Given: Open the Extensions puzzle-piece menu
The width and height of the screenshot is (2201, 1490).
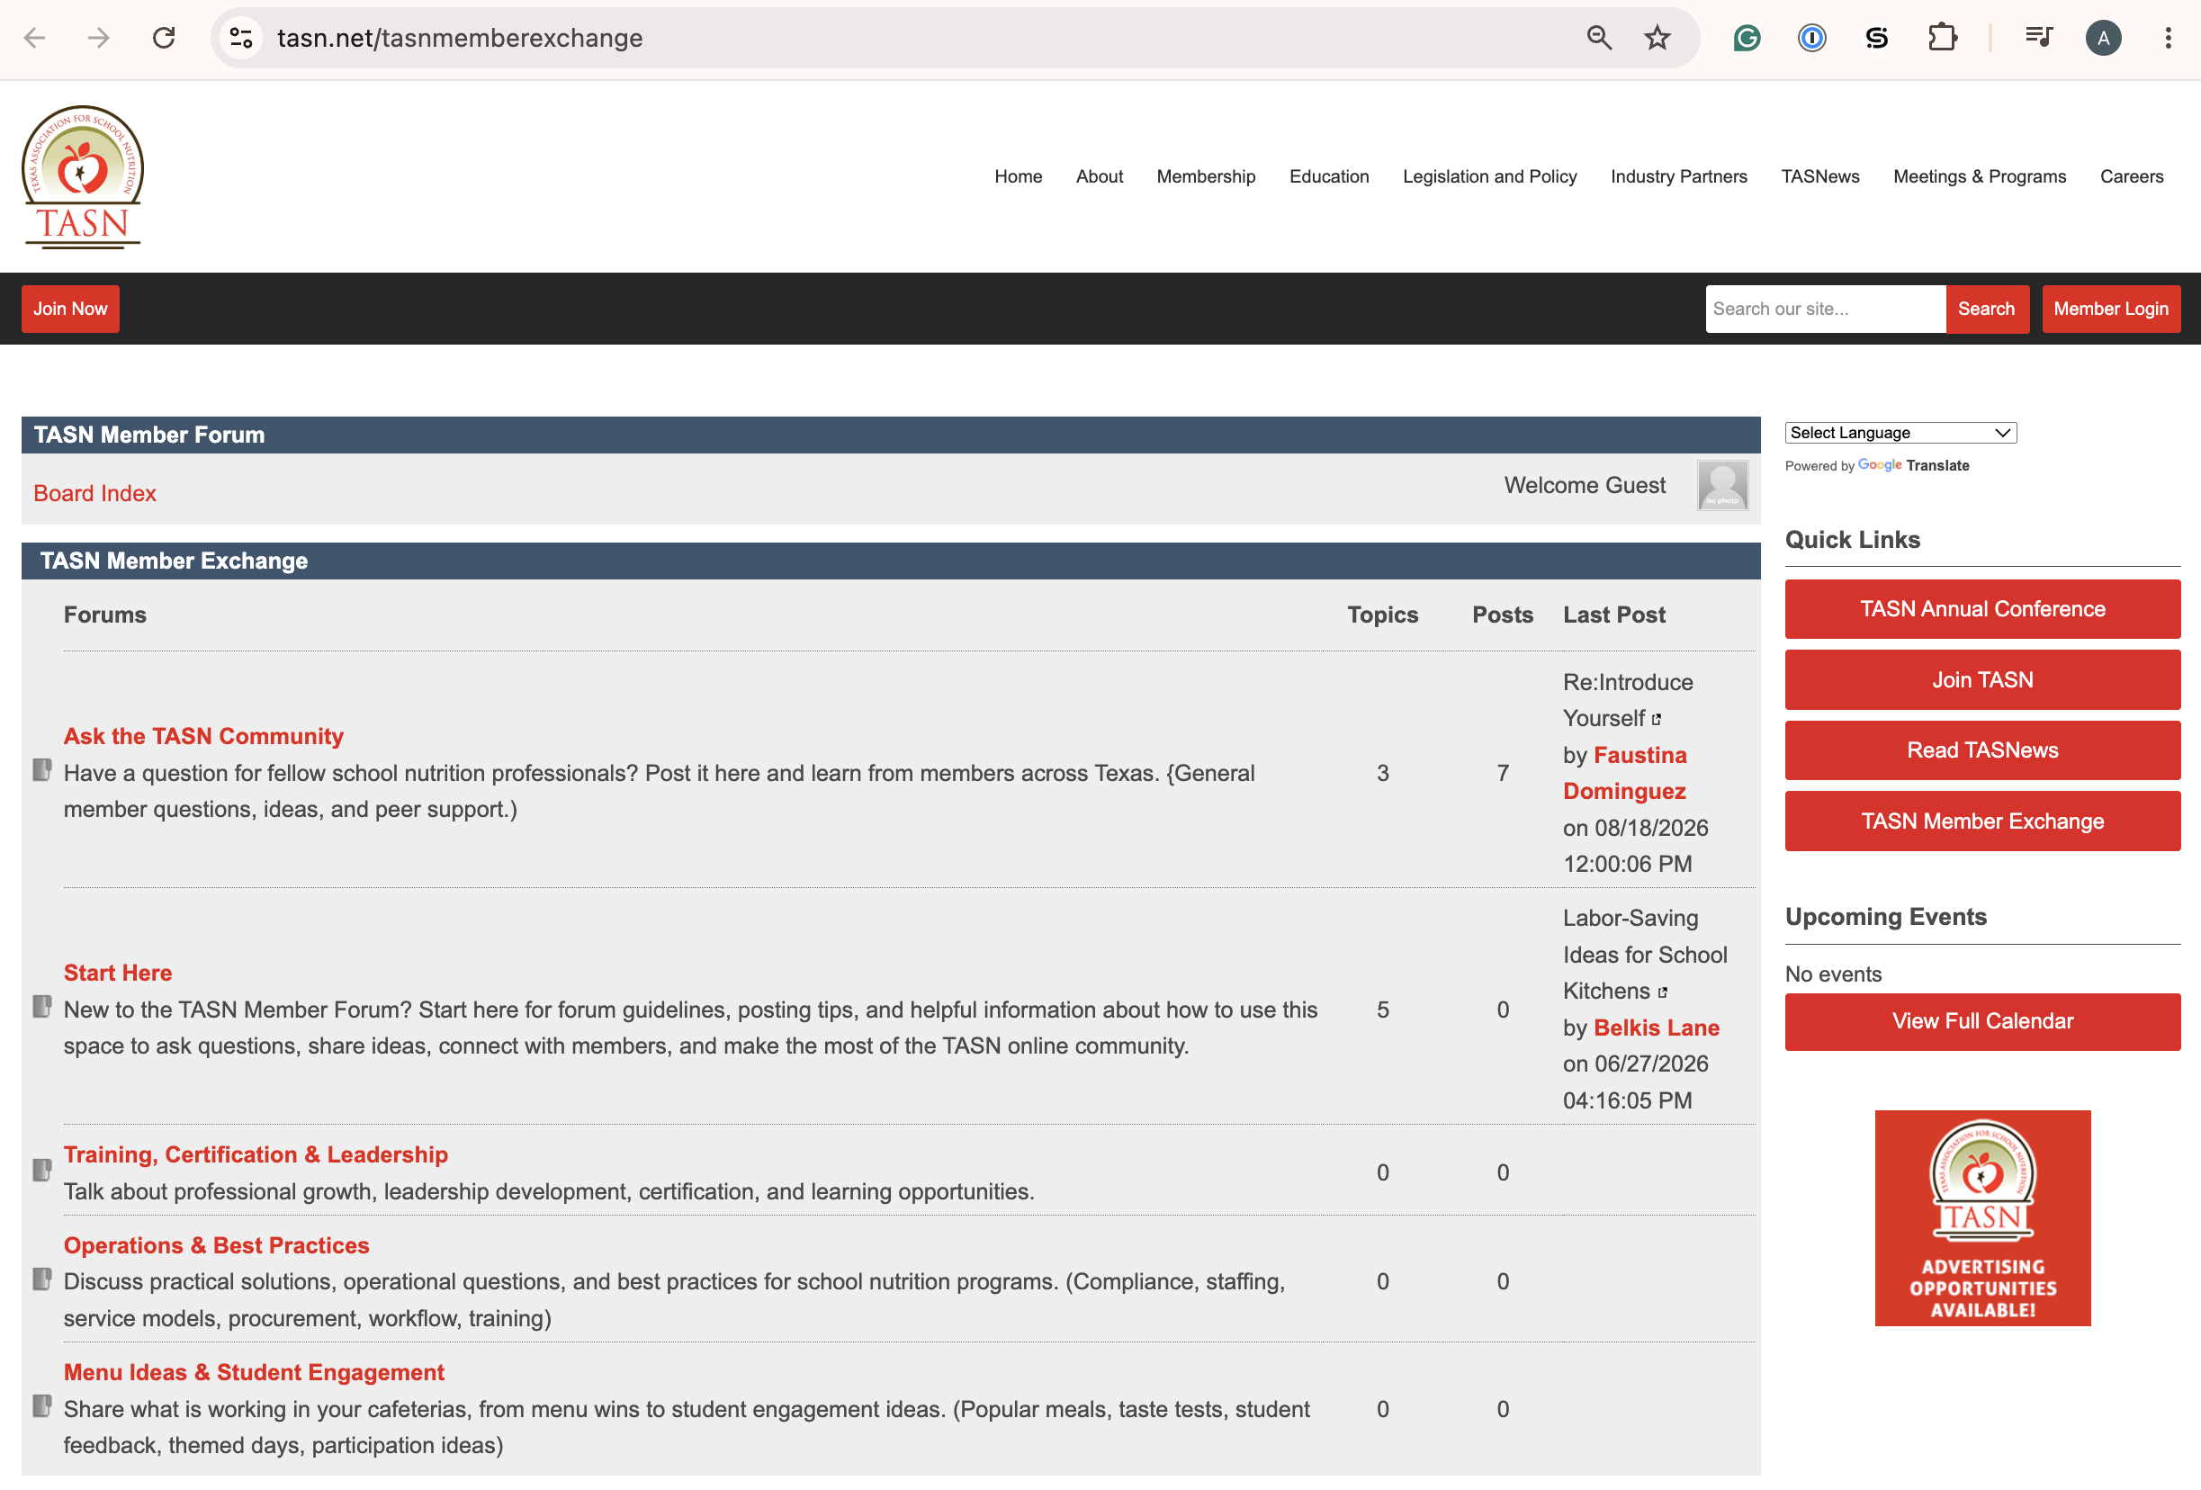Looking at the screenshot, I should click(1942, 38).
